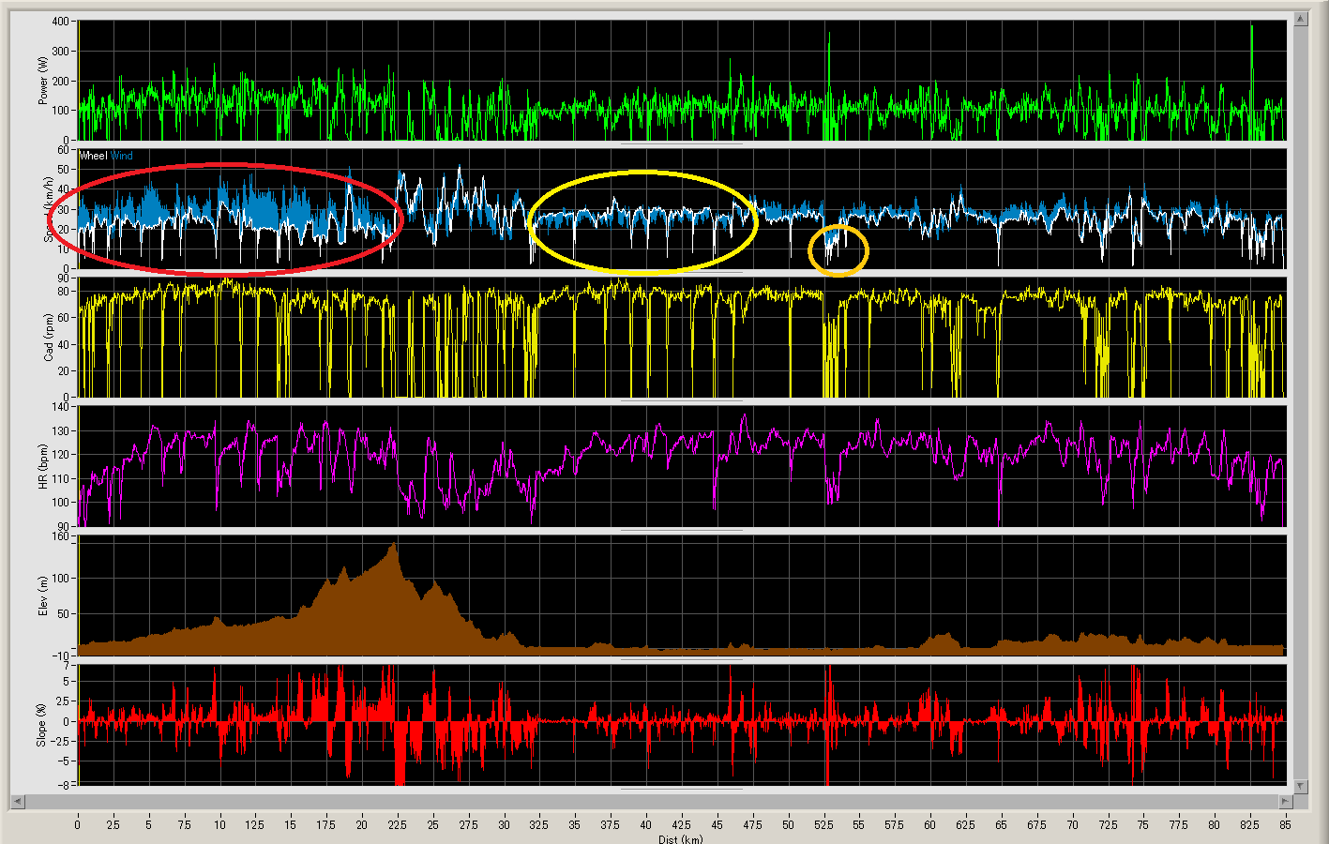Click the 0 km tick on distance axis
Image resolution: width=1329 pixels, height=844 pixels.
point(78,825)
